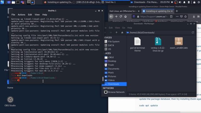Open the network status tray icon

(172, 2)
